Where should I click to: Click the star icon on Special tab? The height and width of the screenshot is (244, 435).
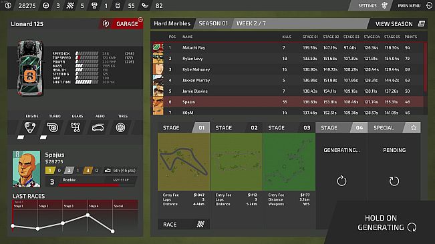pyautogui.click(x=414, y=127)
